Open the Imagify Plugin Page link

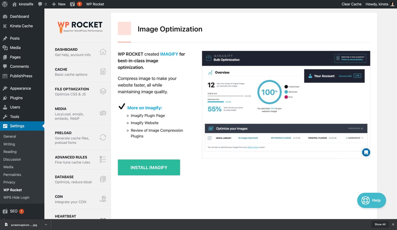[x=148, y=116]
